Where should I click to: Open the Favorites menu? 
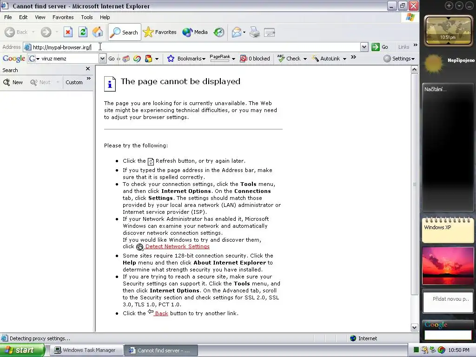pyautogui.click(x=63, y=17)
